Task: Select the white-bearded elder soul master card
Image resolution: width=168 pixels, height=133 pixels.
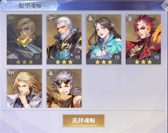Action: 64,39
